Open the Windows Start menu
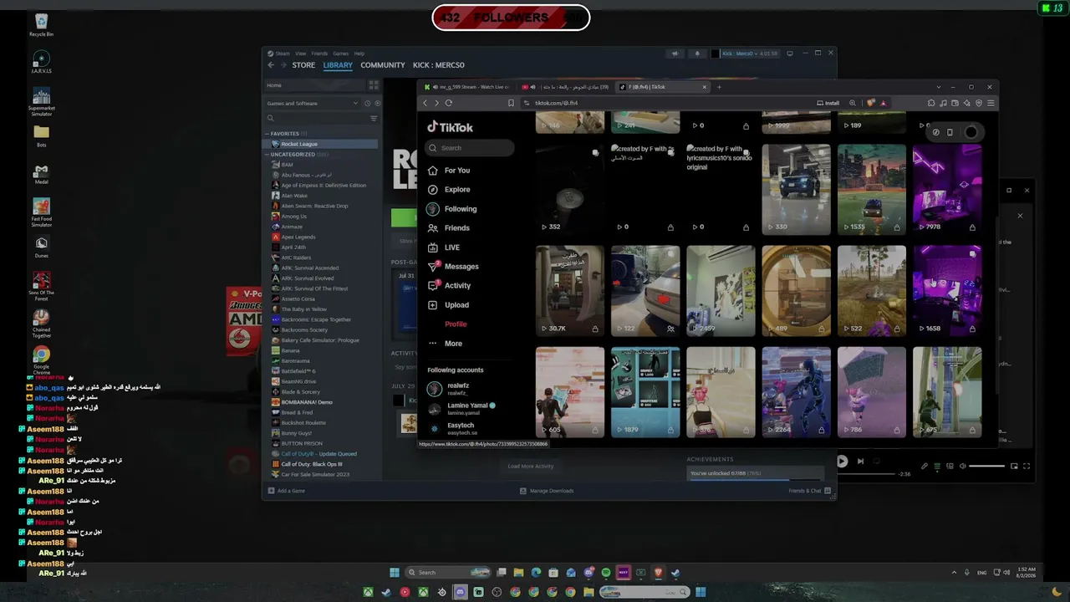This screenshot has width=1070, height=602. click(395, 573)
